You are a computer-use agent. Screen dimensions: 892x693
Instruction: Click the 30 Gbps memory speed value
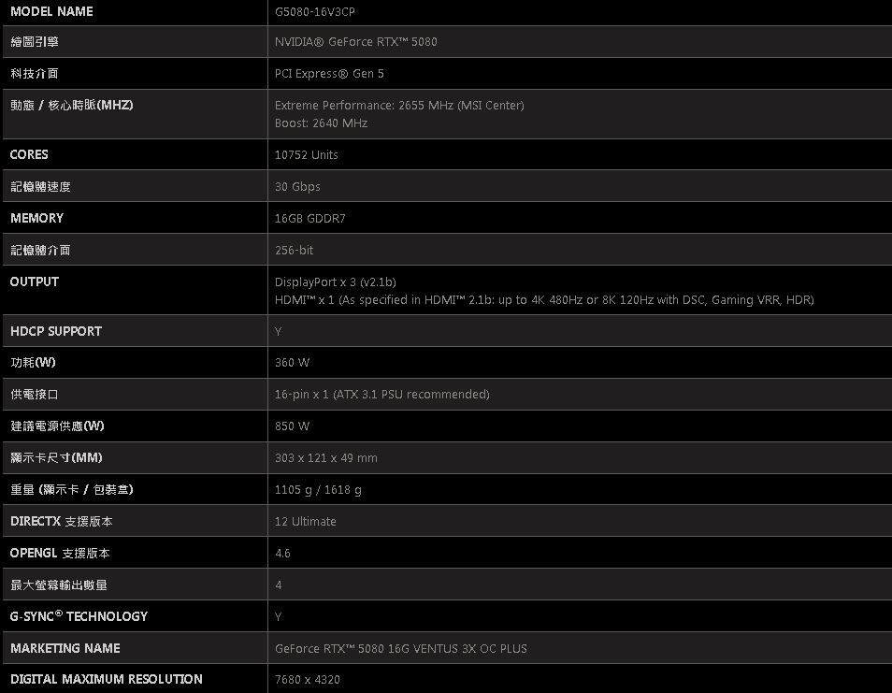tap(297, 187)
